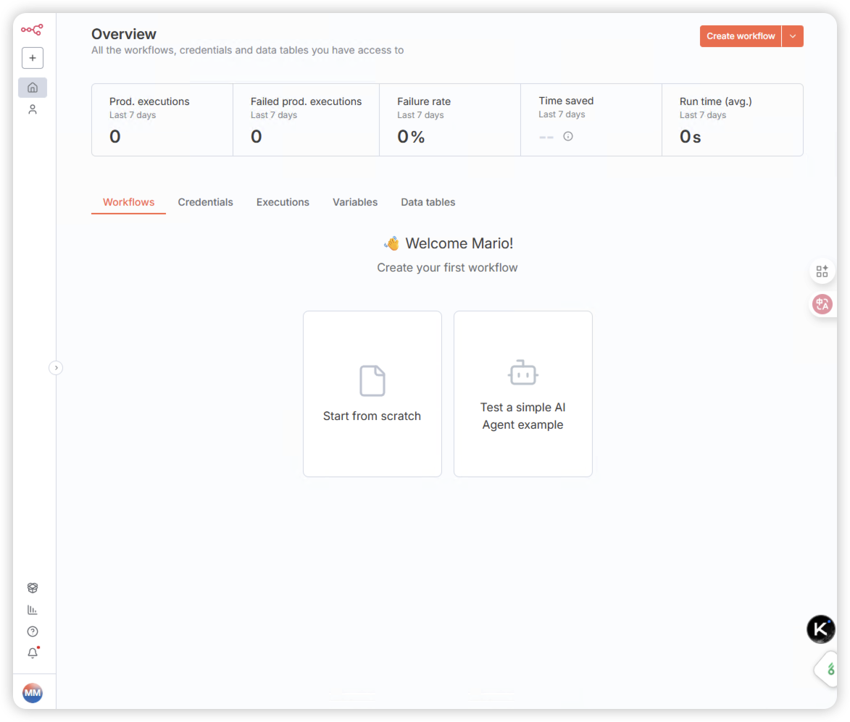The image size is (850, 722).
Task: Open the Create workflow dropdown arrow
Action: tap(793, 36)
